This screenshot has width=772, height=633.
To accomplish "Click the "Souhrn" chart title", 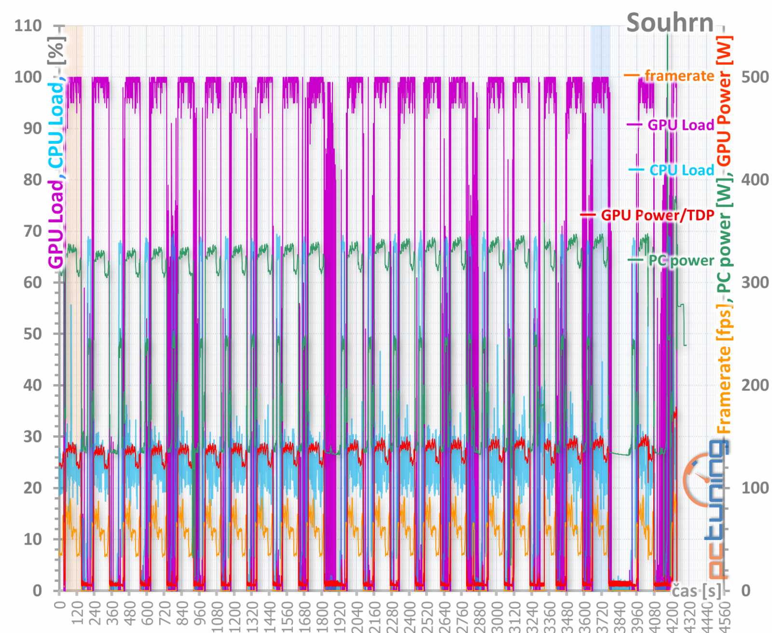I will 670,23.
